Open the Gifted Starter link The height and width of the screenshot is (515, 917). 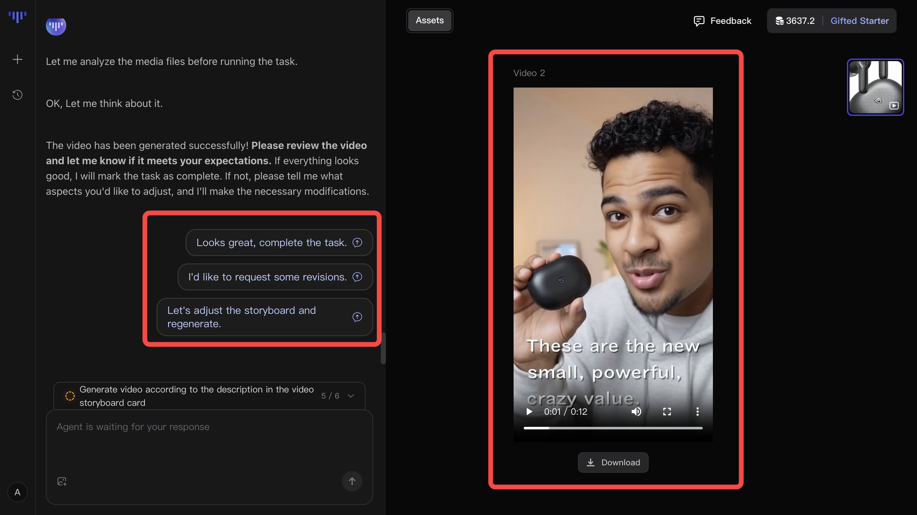[x=860, y=21]
